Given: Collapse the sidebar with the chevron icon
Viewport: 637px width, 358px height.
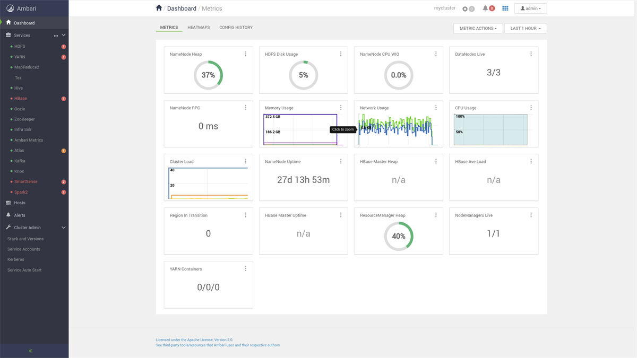Looking at the screenshot, I should tap(30, 350).
